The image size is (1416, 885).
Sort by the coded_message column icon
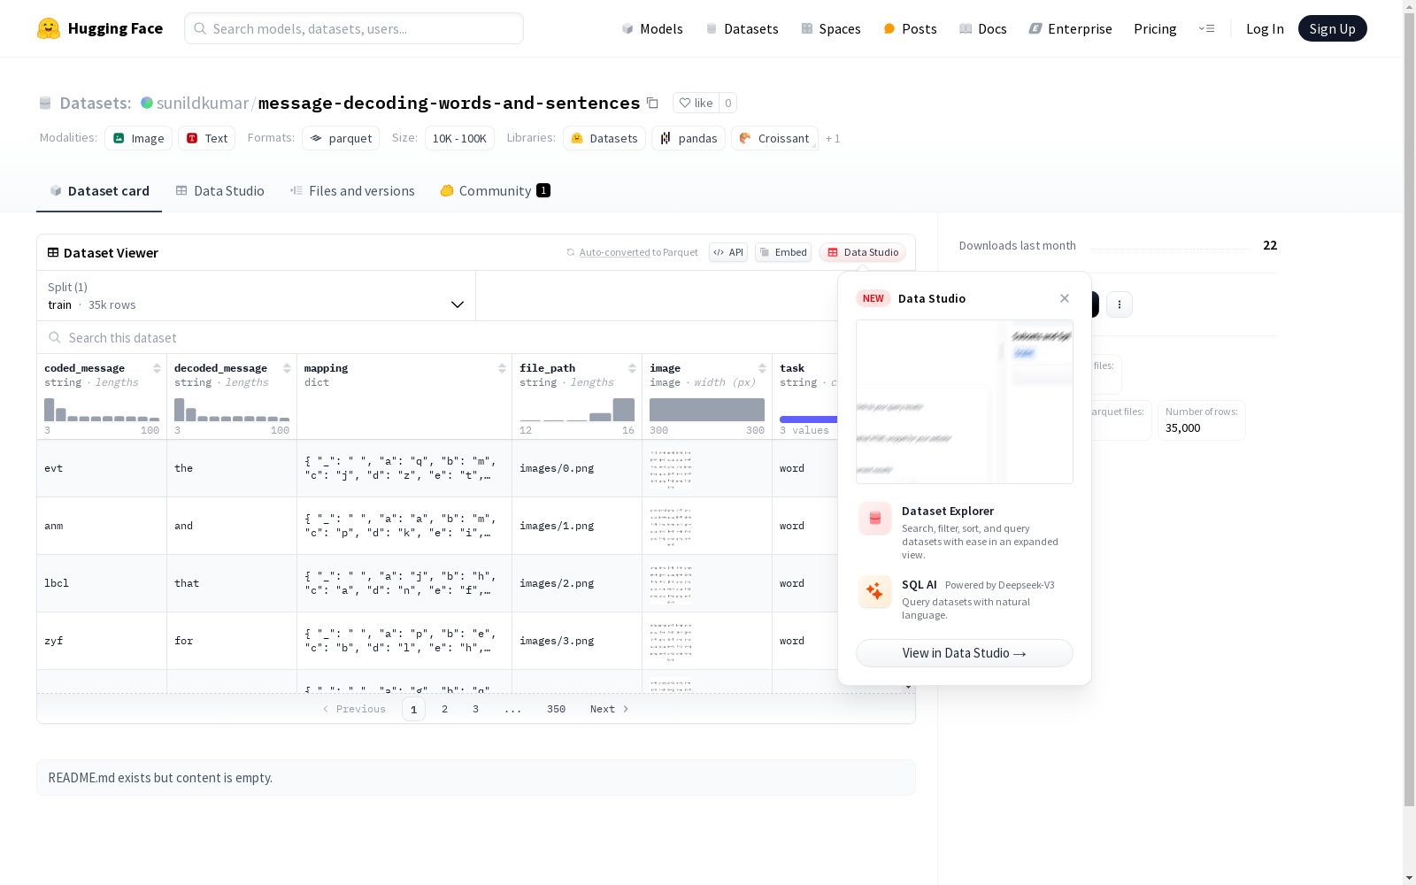[157, 368]
